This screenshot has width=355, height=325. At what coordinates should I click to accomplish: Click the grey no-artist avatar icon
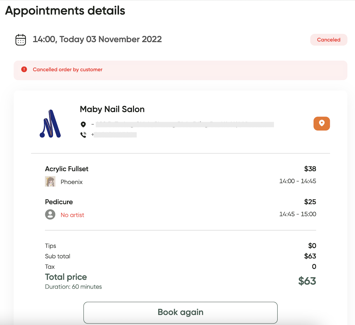(50, 214)
